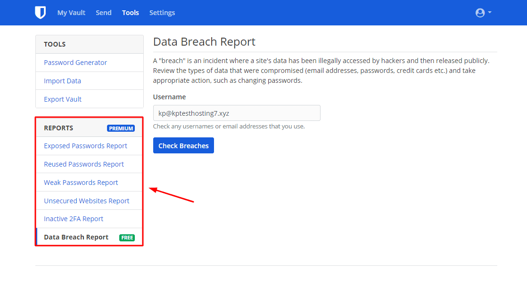Select the Data Breach Report item
Screen dimensions: 527x287
coord(76,237)
